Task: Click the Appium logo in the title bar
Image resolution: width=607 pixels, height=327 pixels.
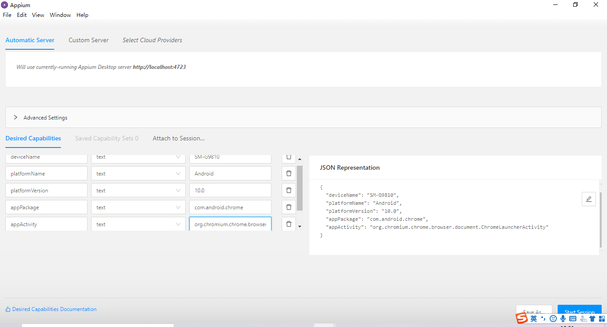Action: (x=4, y=5)
